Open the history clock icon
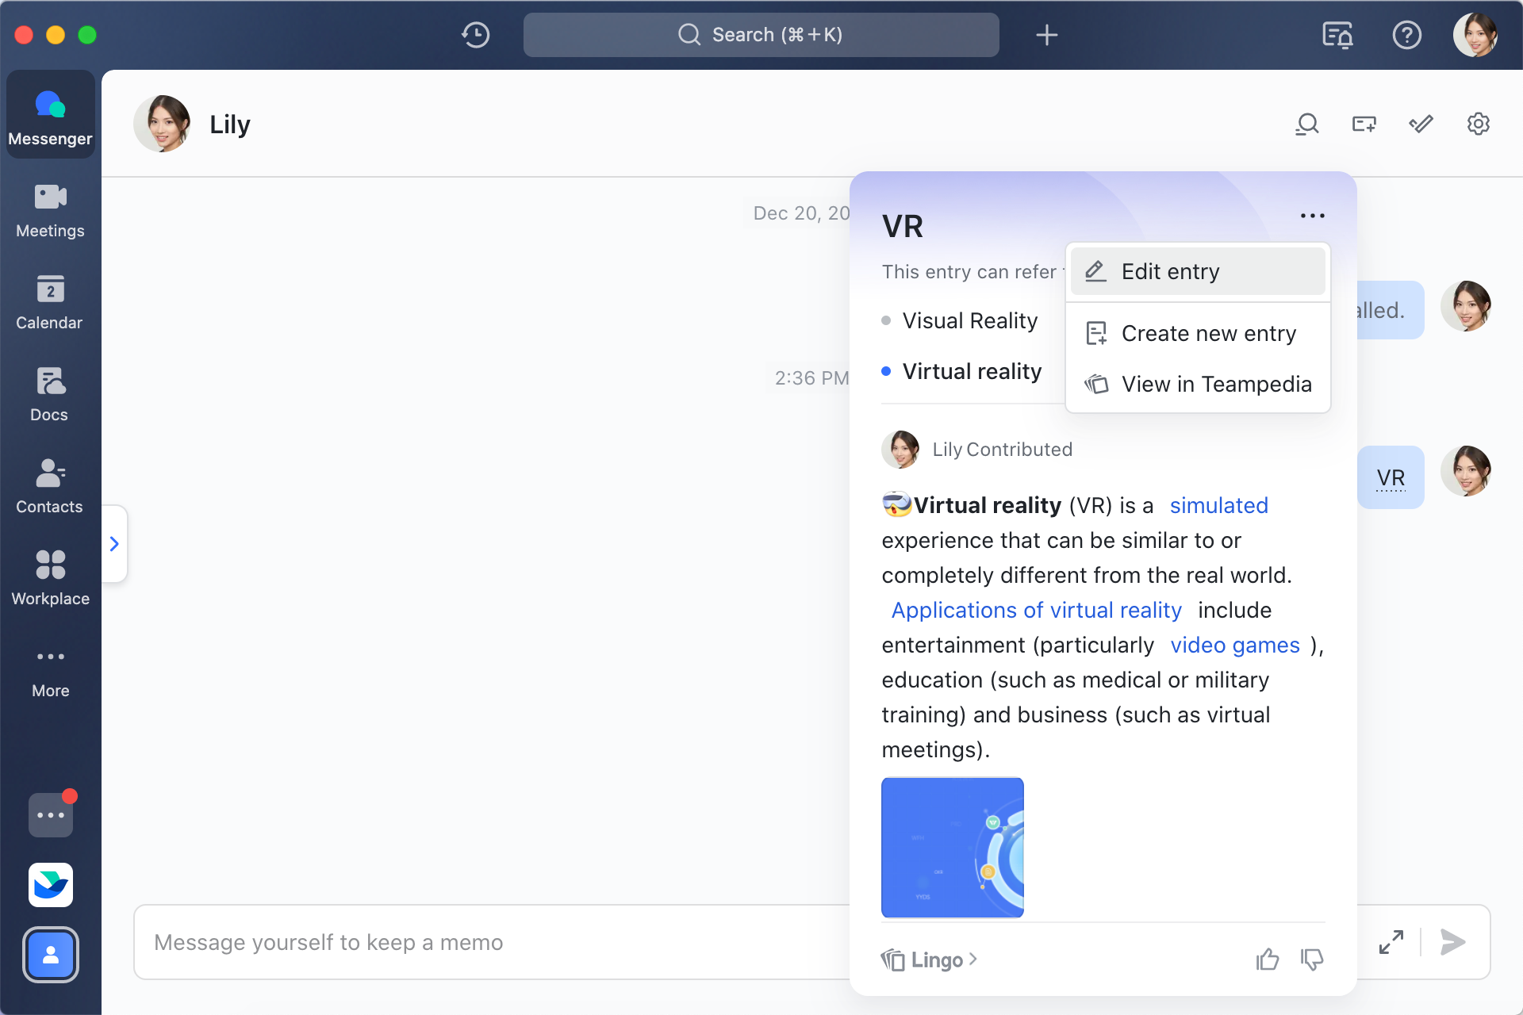Viewport: 1523px width, 1015px height. coord(476,35)
